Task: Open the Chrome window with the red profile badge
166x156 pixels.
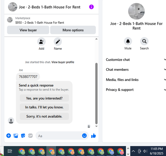Action: [121, 151]
